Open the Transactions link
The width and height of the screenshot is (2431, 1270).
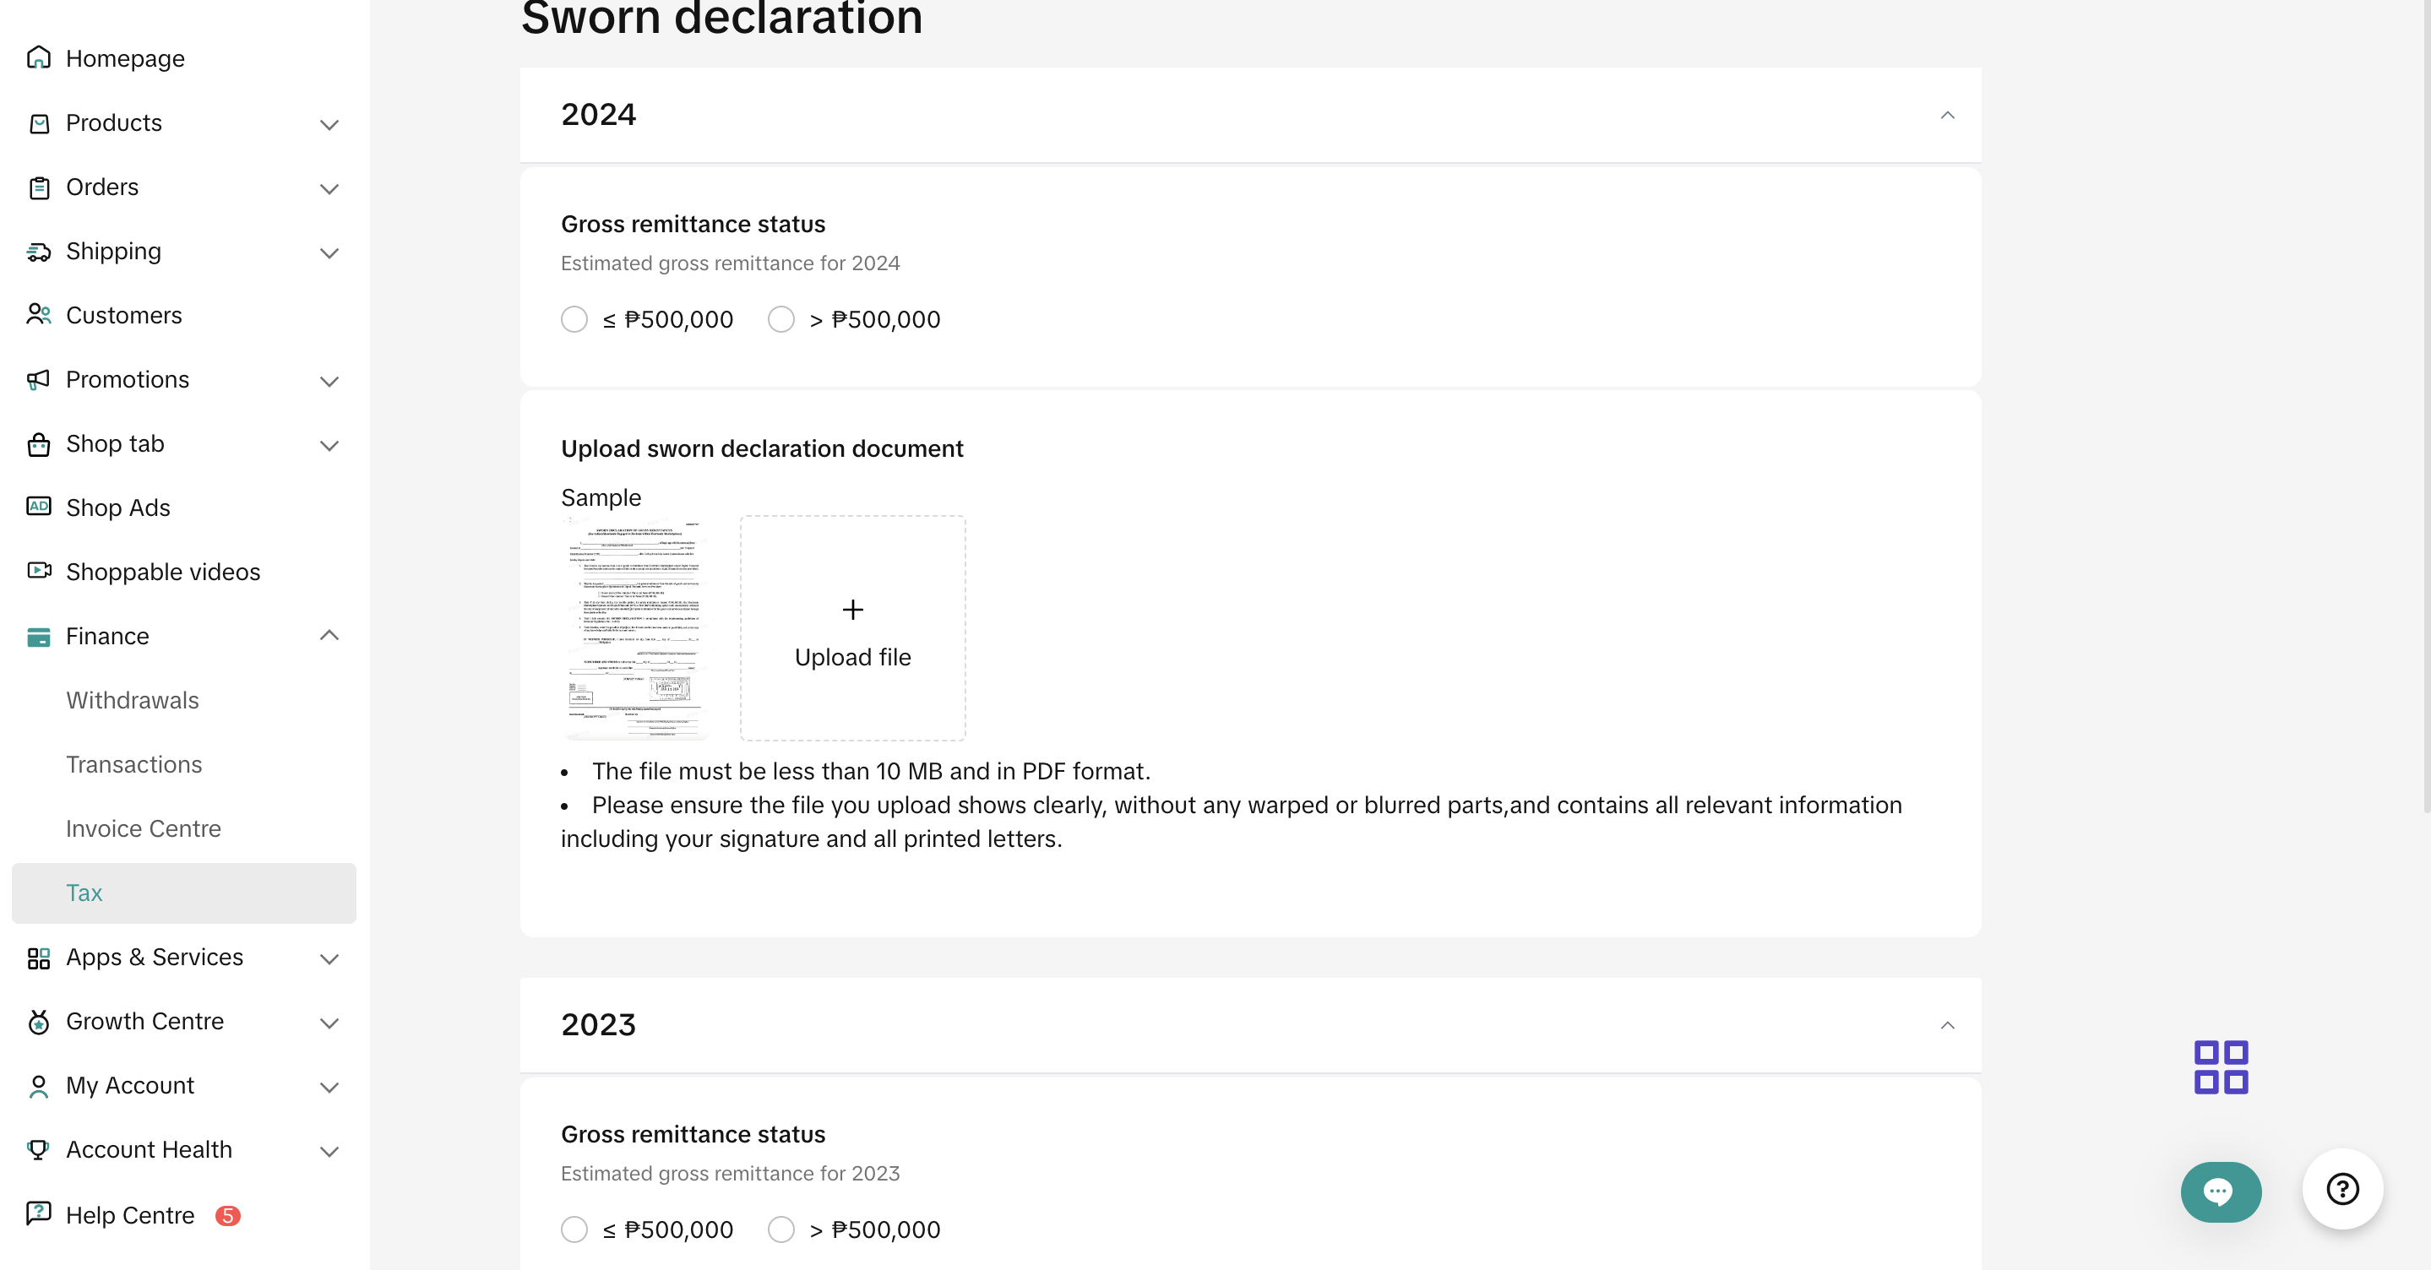coord(134,764)
